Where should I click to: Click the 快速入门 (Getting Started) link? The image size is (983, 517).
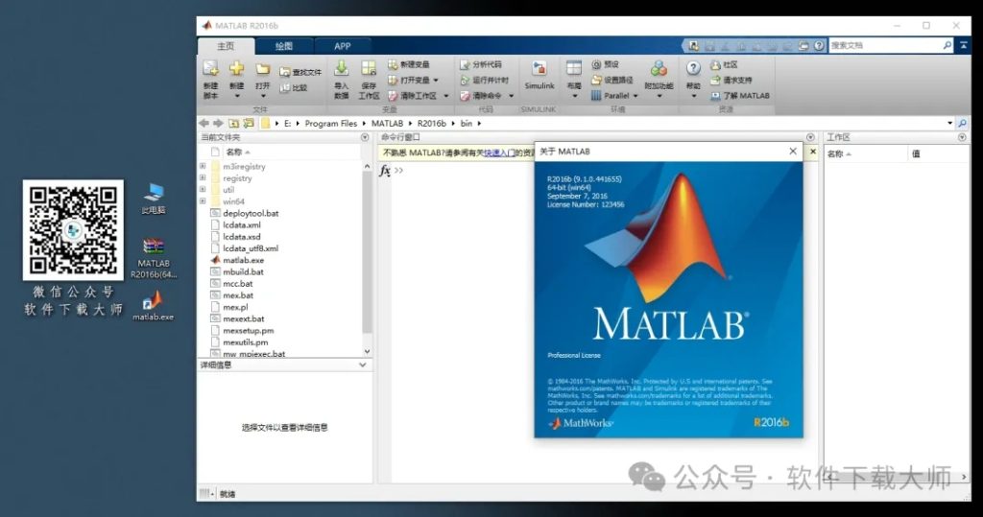coord(499,153)
